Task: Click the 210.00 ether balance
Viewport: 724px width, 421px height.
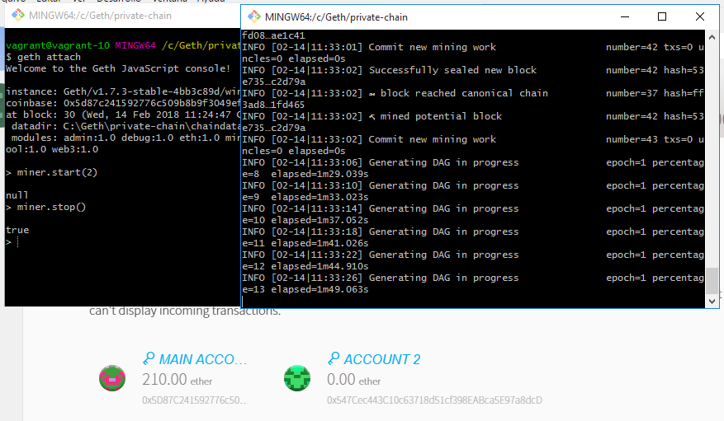Action: click(x=177, y=380)
